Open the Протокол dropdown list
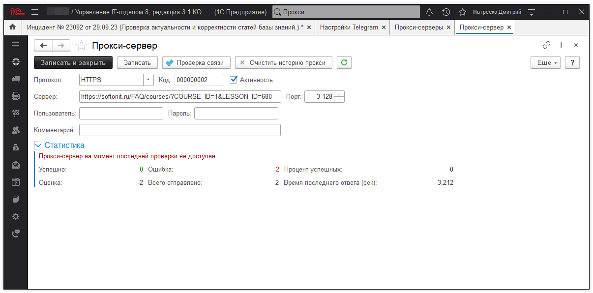Image resolution: width=593 pixels, height=293 pixels. click(148, 80)
